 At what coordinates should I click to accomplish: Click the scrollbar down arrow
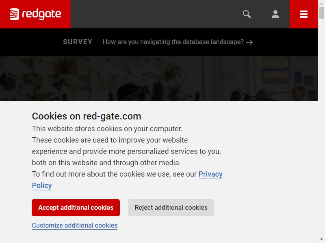pos(321,240)
